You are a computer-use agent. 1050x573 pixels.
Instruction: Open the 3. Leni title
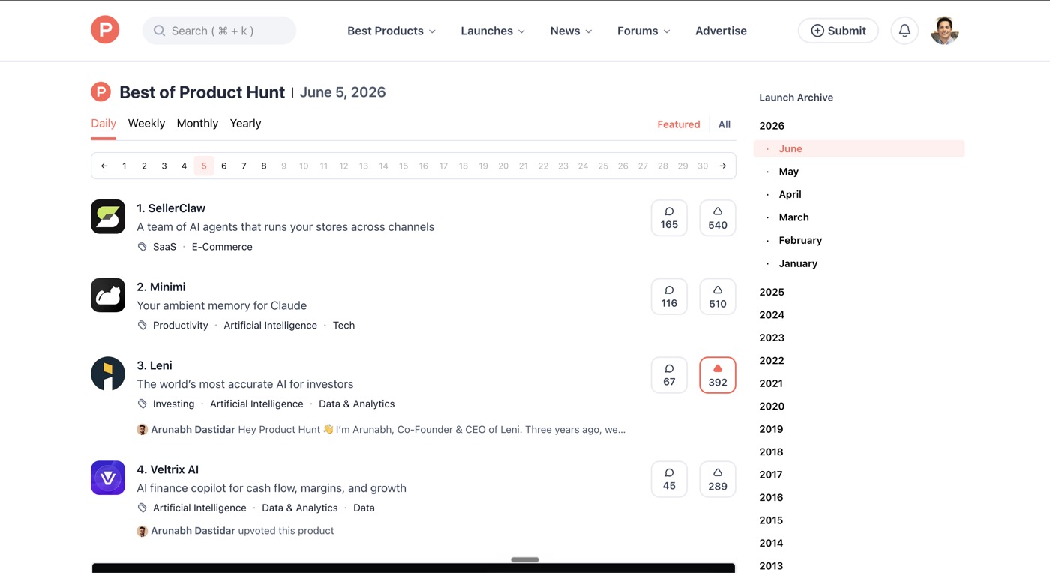click(x=154, y=365)
